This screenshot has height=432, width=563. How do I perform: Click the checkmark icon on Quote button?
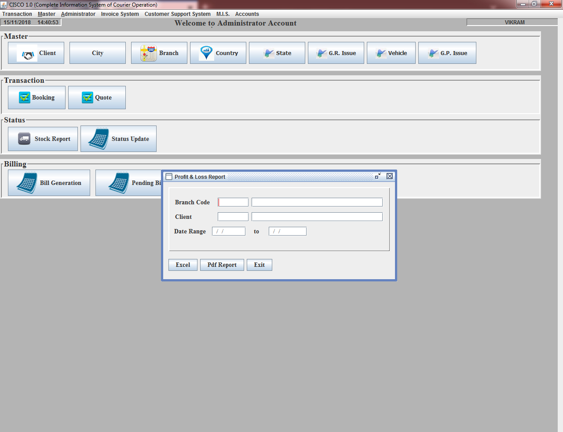[88, 97]
